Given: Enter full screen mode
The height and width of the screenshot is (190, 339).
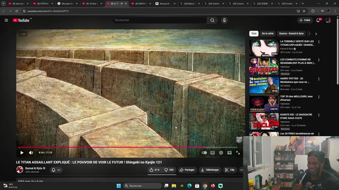Looking at the screenshot, I should click(x=238, y=153).
